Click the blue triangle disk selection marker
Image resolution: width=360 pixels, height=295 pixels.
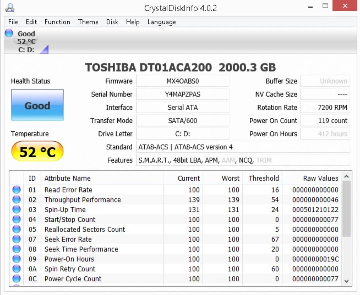[x=44, y=49]
